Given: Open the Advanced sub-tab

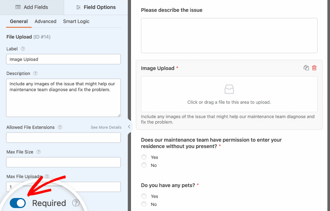Looking at the screenshot, I should [x=46, y=22].
